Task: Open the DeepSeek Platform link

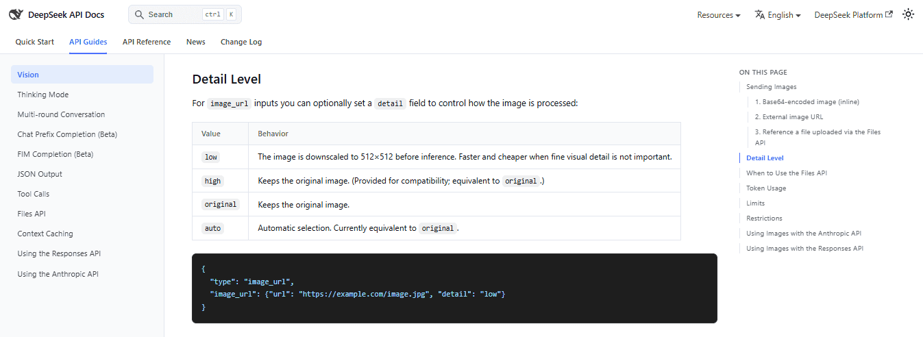Action: tap(853, 15)
